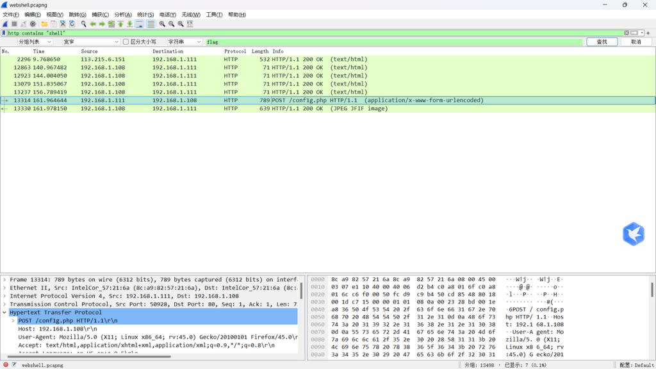Click the zoom in magnifier icon

coord(162,24)
